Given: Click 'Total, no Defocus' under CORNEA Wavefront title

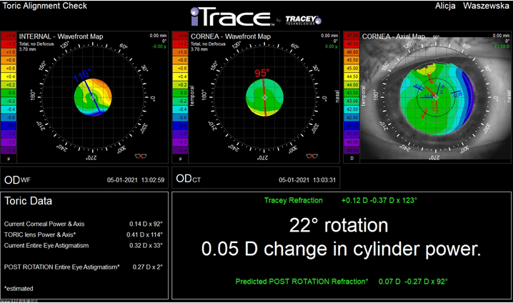Looking at the screenshot, I should [208, 44].
